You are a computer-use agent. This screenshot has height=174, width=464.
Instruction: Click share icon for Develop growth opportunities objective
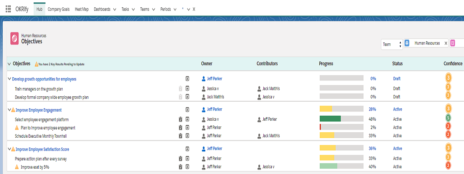(188, 79)
